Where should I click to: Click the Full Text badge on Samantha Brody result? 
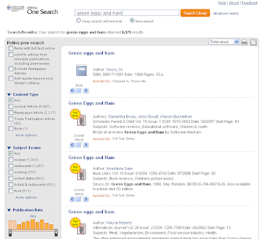[x=75, y=114]
